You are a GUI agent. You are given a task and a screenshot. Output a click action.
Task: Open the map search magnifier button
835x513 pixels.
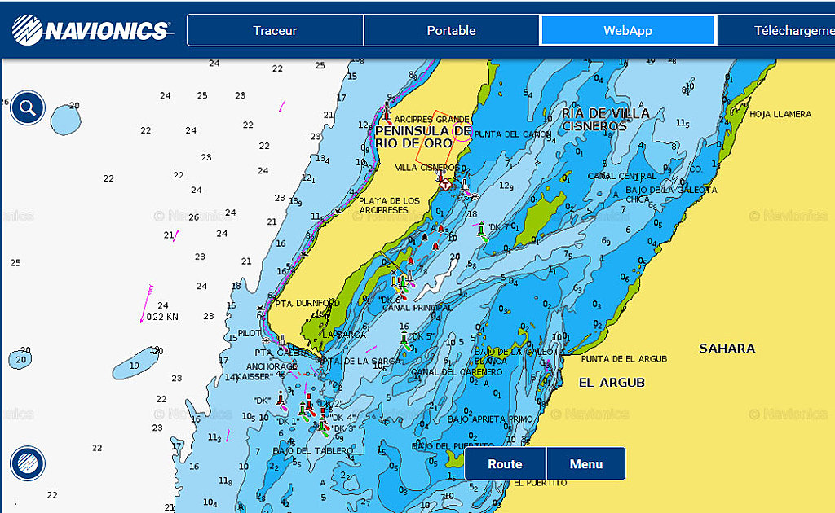click(27, 108)
